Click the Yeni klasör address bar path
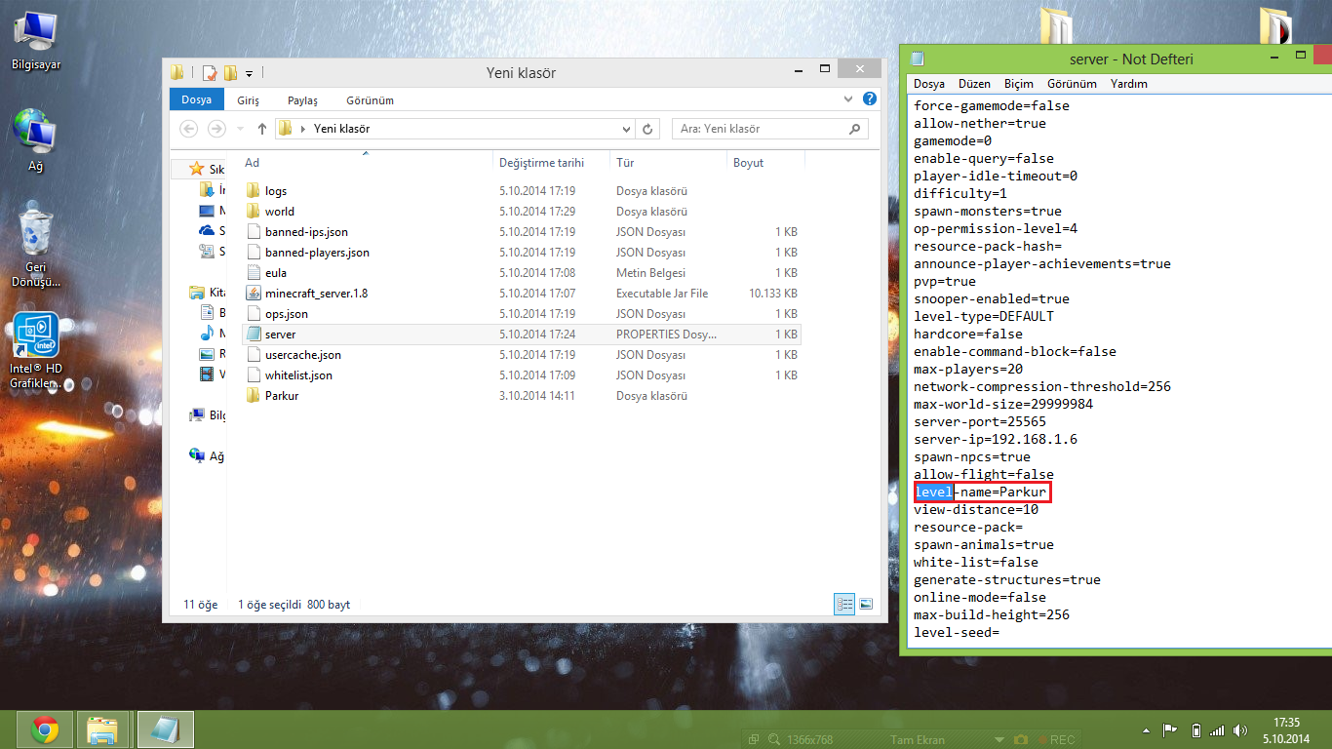The height and width of the screenshot is (749, 1332). pos(342,129)
